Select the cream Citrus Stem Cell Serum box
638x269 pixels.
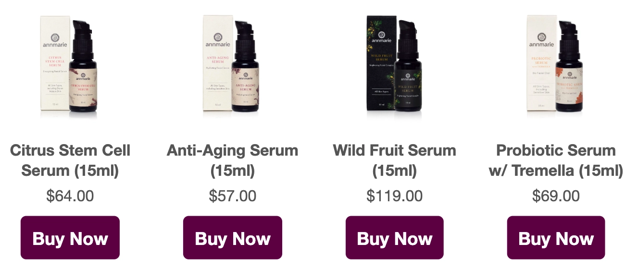click(x=55, y=62)
